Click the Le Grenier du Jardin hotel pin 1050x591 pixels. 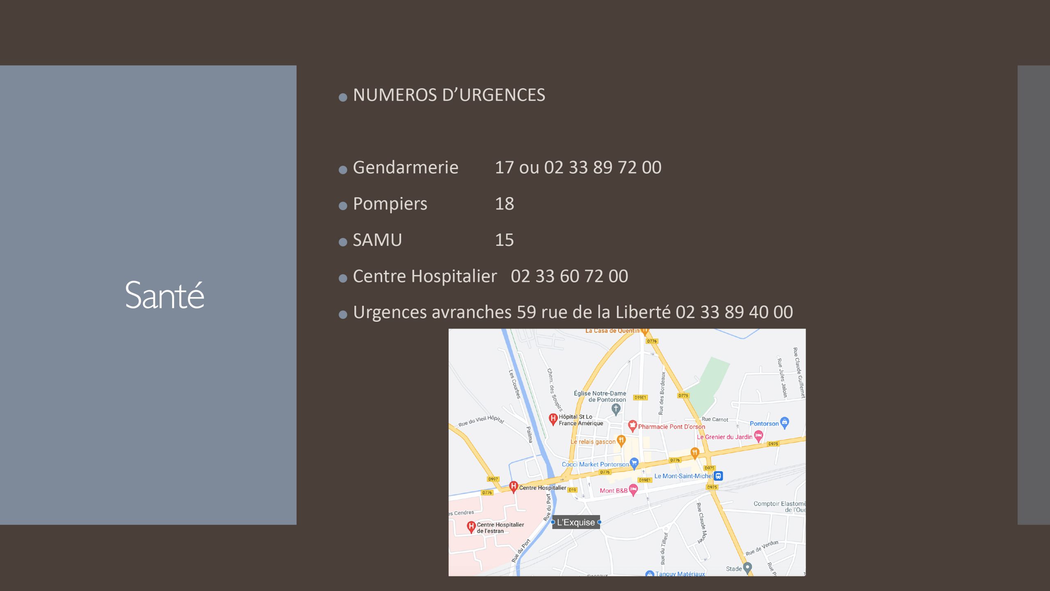click(758, 435)
